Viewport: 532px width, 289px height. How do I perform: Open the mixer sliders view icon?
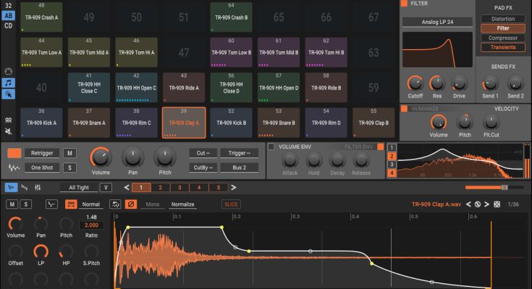(38, 188)
